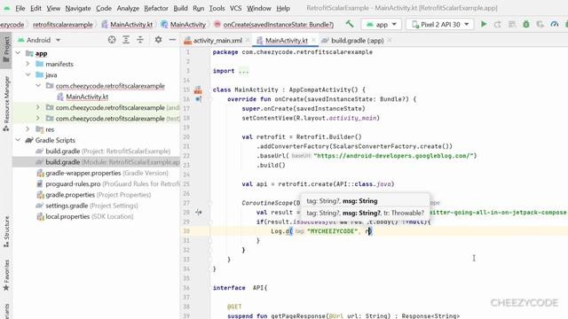Expand the androidTest package node

(x=38, y=107)
